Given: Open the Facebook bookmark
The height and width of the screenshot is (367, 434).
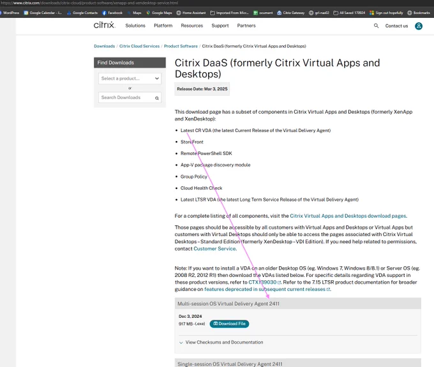Looking at the screenshot, I should coord(112,13).
